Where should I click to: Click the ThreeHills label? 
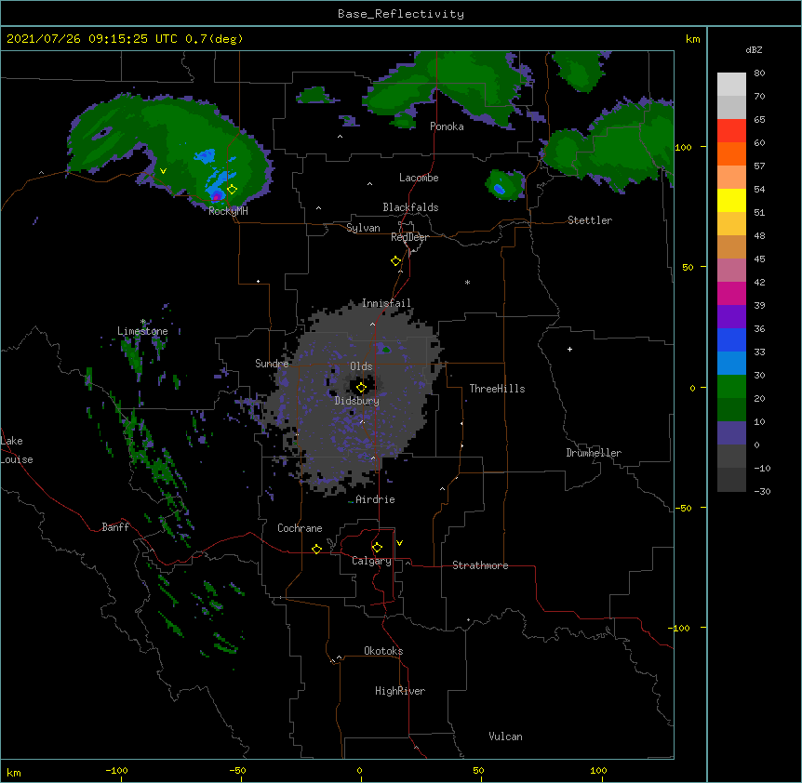[497, 389]
